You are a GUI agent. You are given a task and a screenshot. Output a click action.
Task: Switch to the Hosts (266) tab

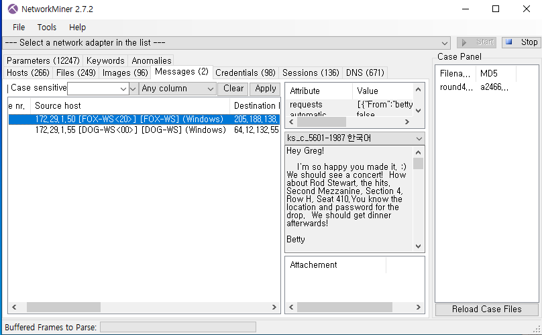pyautogui.click(x=28, y=73)
